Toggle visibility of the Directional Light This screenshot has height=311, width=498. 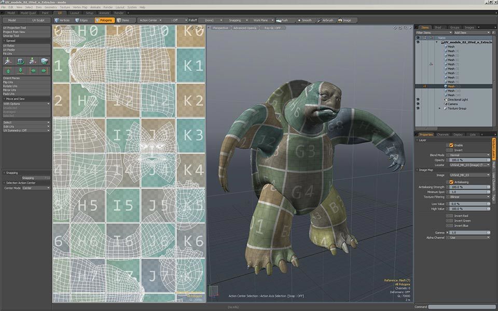point(418,100)
